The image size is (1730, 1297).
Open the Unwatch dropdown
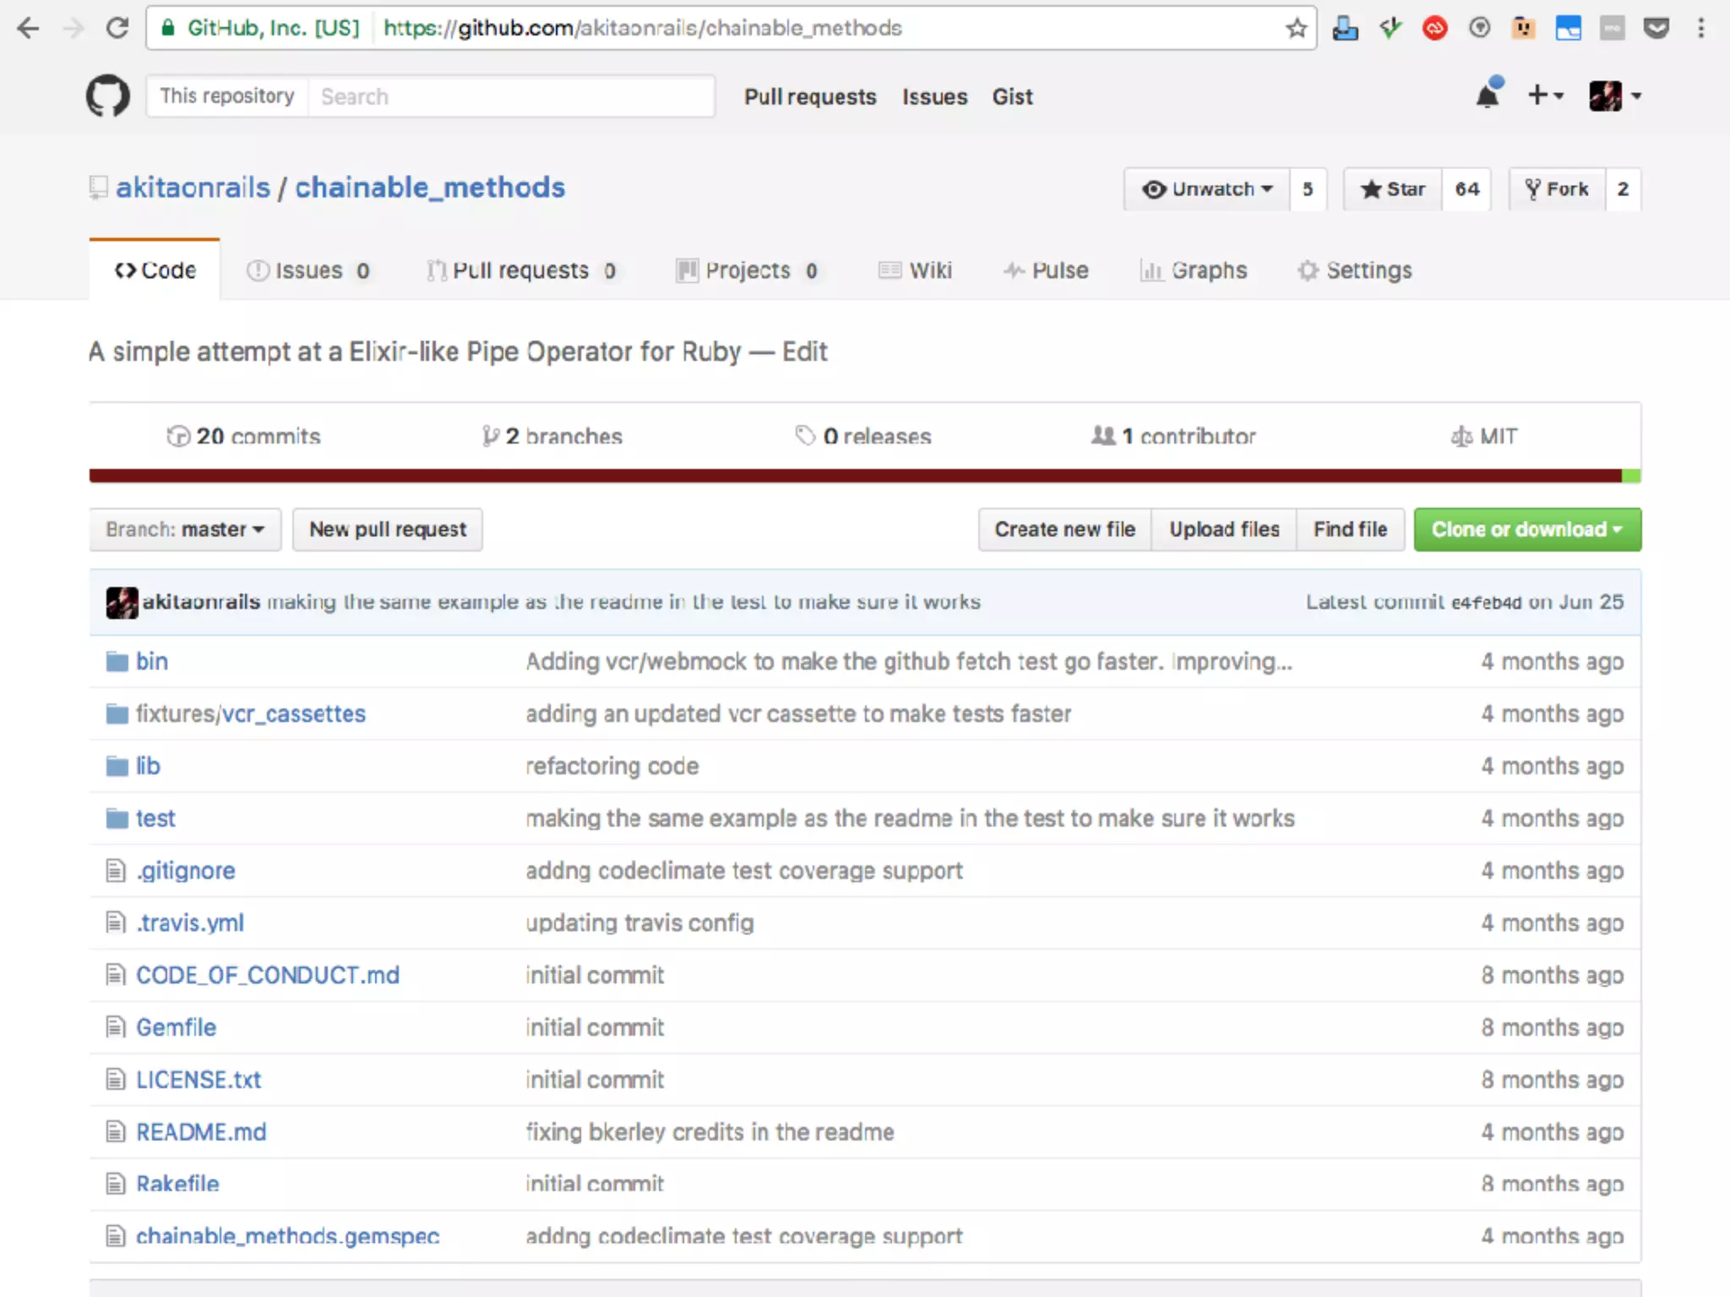tap(1207, 189)
